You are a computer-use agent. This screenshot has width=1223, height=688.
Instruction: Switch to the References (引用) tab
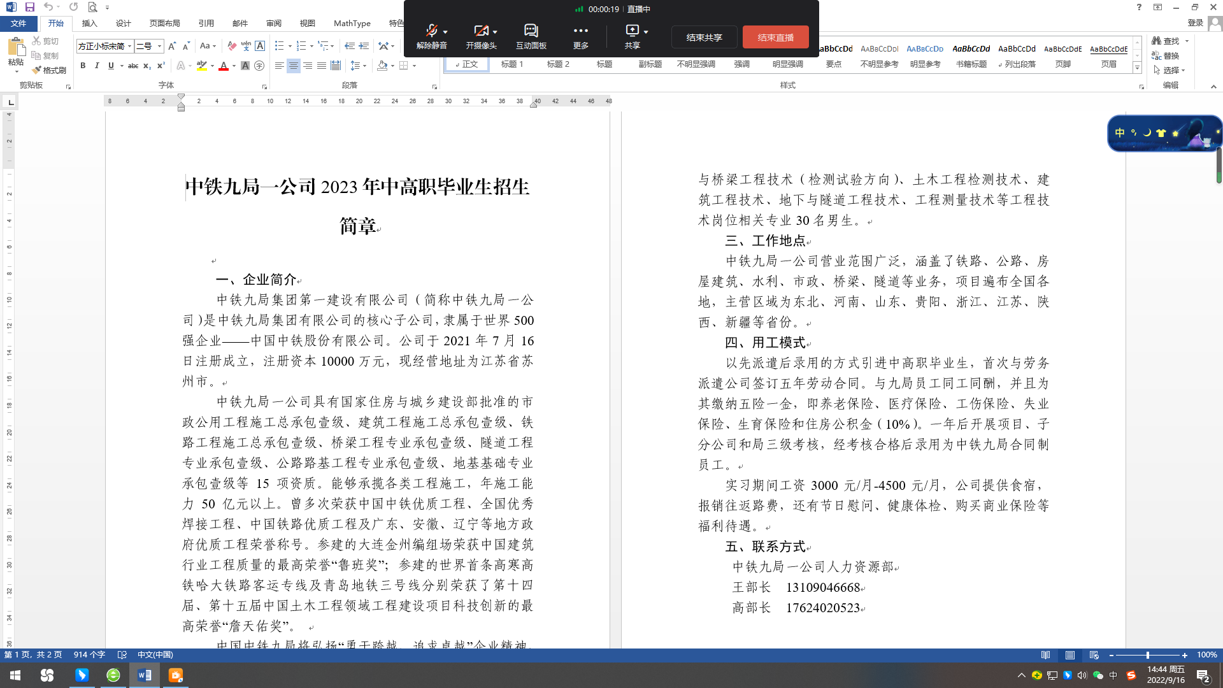click(206, 23)
